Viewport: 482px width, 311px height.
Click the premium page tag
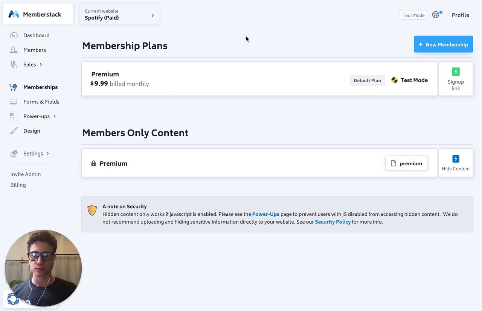click(406, 163)
